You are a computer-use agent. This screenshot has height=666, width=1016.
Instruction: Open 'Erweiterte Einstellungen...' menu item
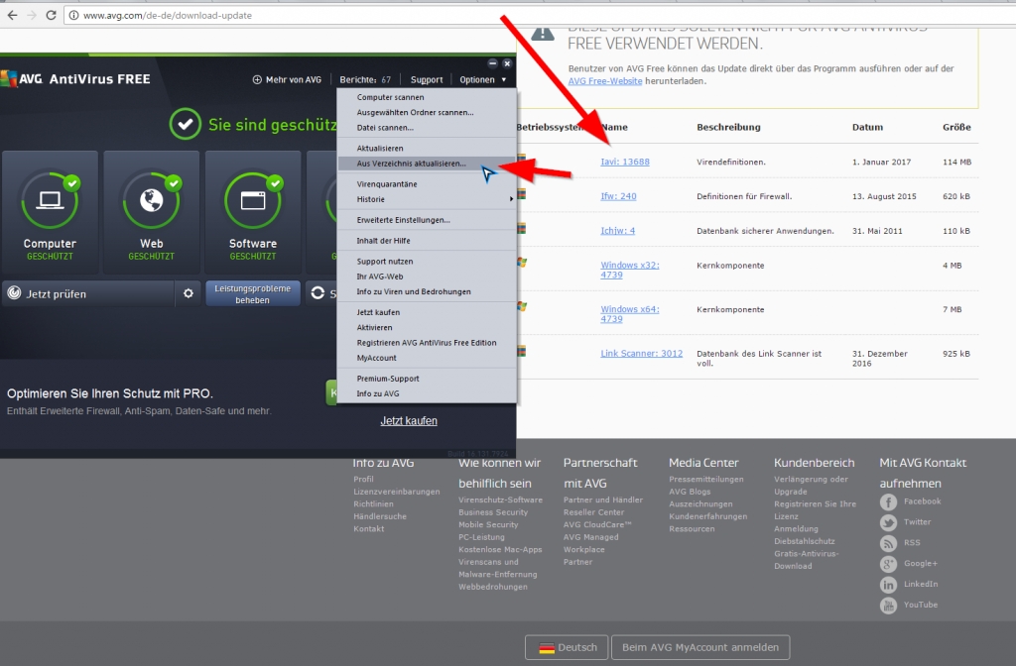pos(403,220)
